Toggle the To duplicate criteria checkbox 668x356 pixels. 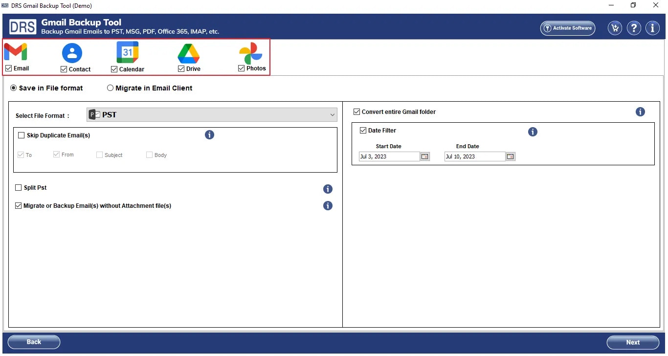tap(21, 155)
